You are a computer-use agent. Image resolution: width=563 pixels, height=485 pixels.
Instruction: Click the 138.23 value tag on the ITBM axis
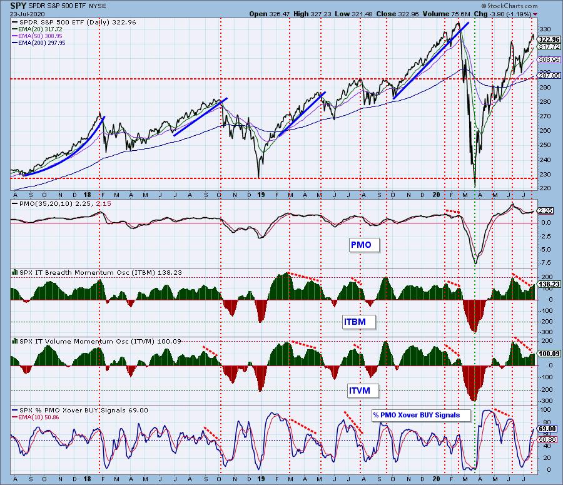pos(549,284)
